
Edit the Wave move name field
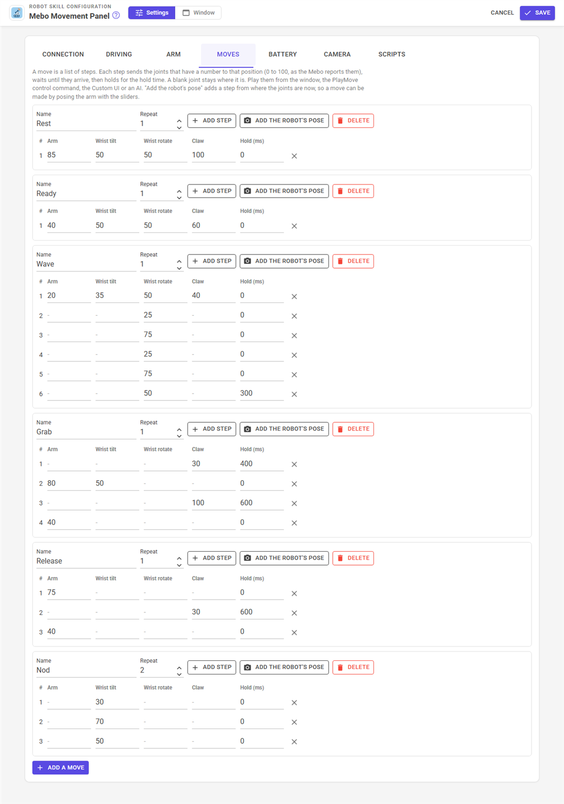coord(86,264)
